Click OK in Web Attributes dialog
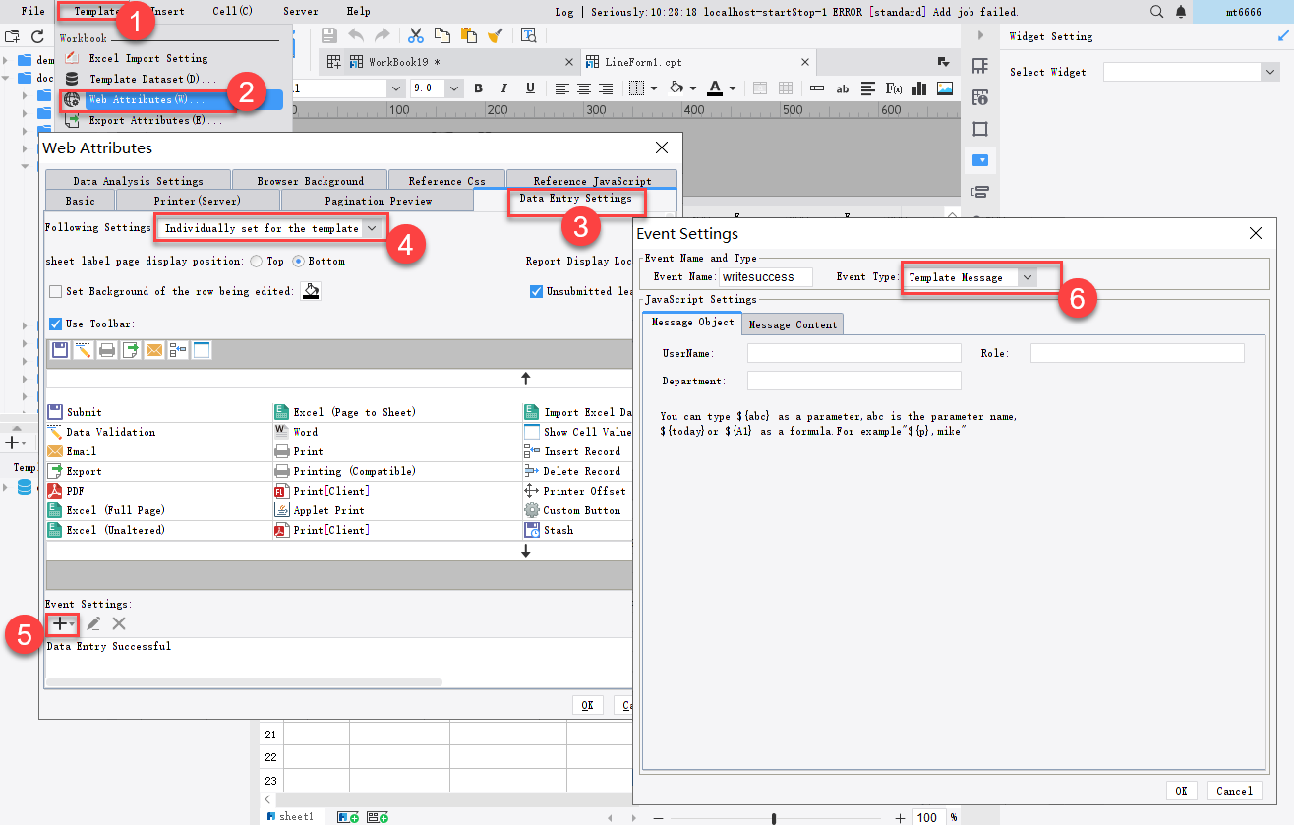The width and height of the screenshot is (1294, 825). coord(587,705)
